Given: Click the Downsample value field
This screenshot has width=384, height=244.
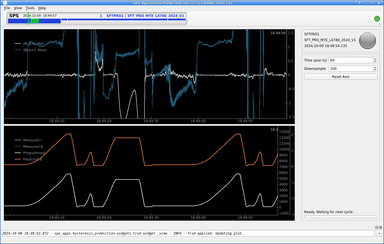Looking at the screenshot, I should [351, 68].
